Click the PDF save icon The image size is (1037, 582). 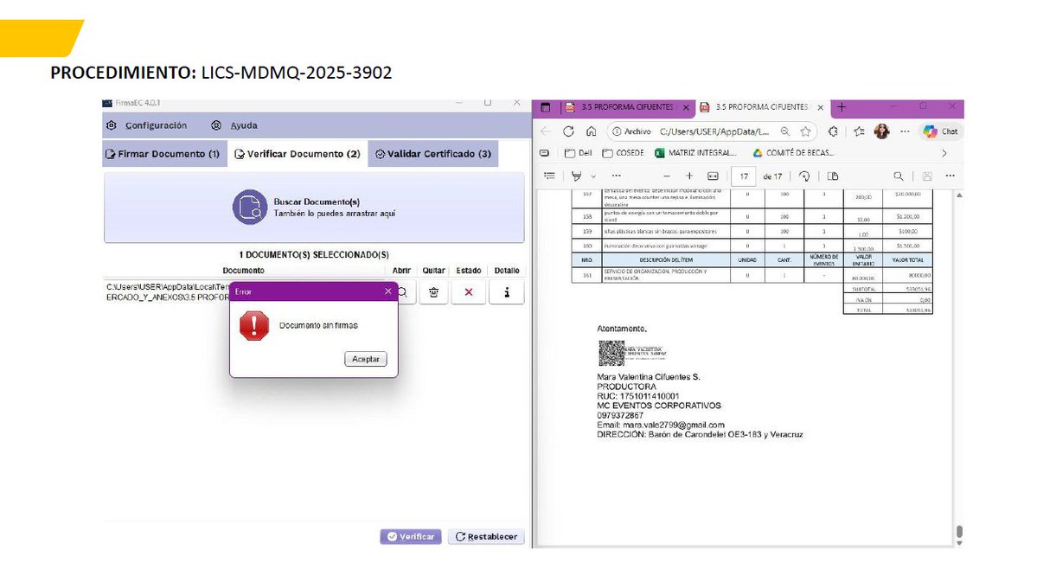(927, 176)
